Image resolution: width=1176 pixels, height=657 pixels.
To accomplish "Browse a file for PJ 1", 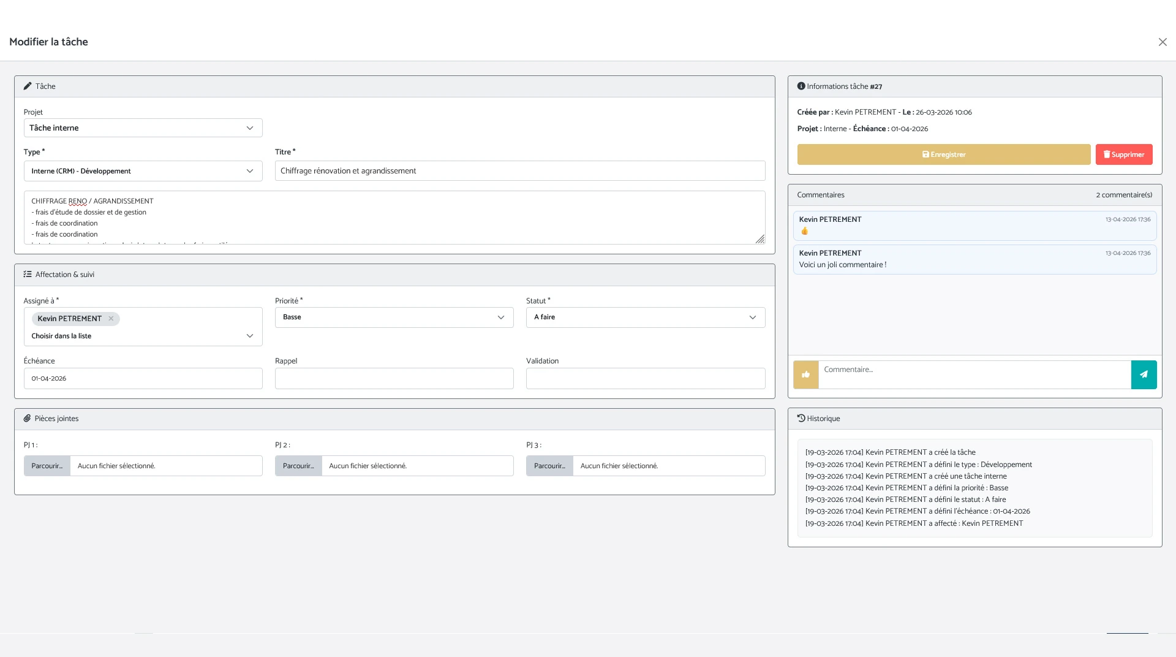I will (x=47, y=466).
